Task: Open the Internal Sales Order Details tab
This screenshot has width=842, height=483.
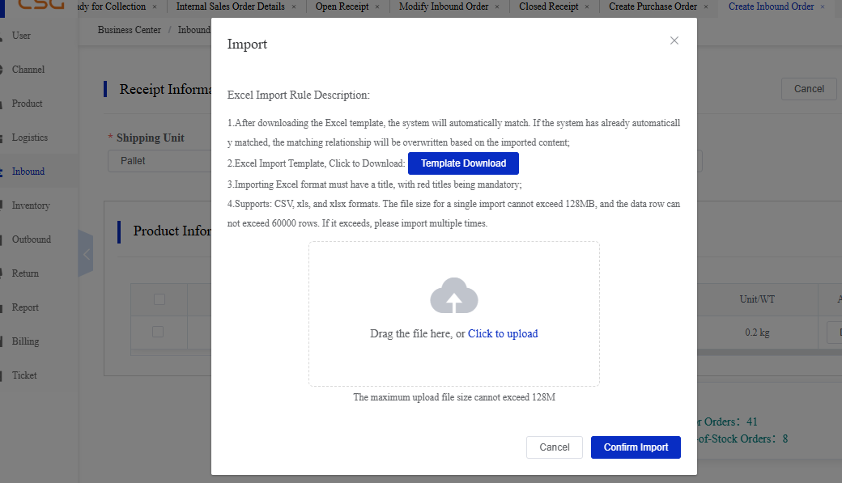Action: (x=231, y=6)
